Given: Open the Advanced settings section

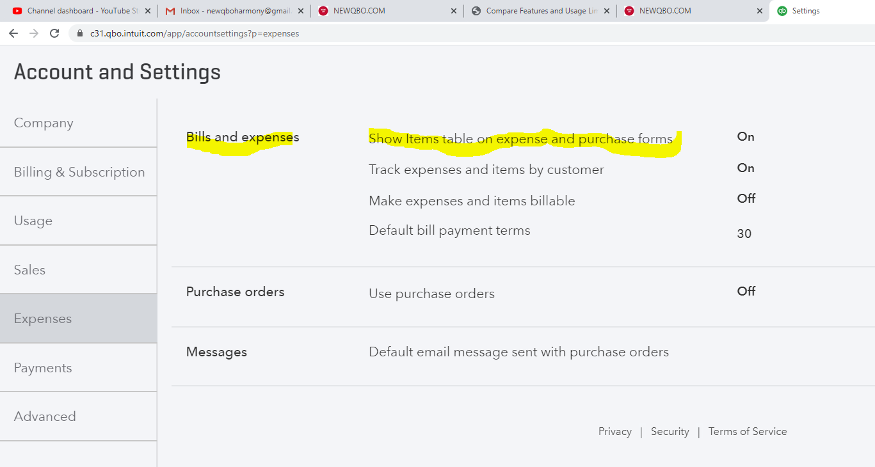Looking at the screenshot, I should click(x=45, y=416).
